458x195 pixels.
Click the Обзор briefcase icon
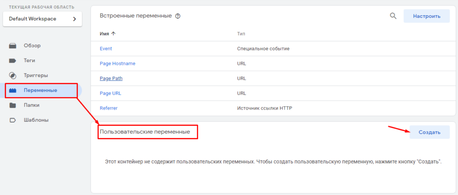13,45
